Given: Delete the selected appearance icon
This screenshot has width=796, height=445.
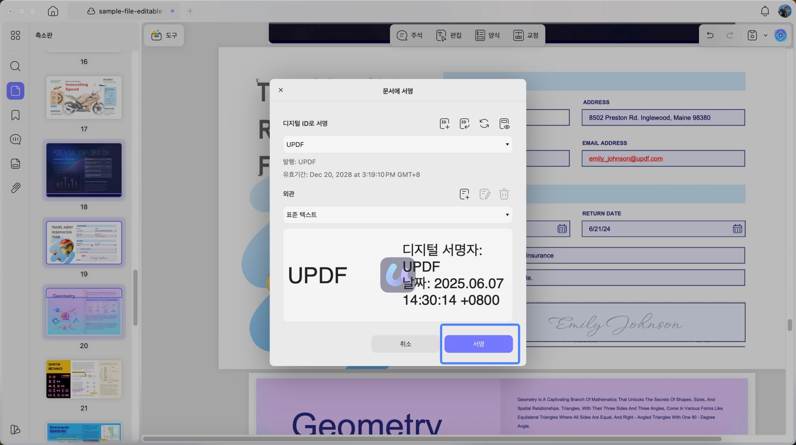Looking at the screenshot, I should click(504, 194).
